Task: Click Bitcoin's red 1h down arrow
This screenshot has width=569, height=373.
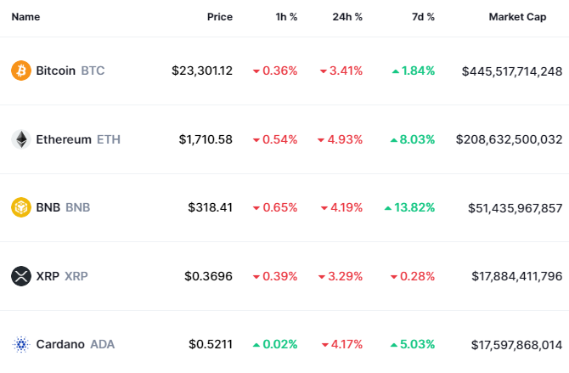Action: [x=256, y=71]
